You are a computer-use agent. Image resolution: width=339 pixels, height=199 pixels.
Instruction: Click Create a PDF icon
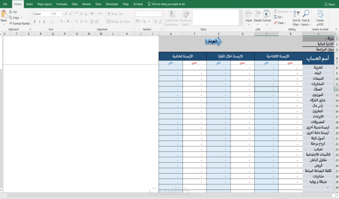tap(320, 14)
